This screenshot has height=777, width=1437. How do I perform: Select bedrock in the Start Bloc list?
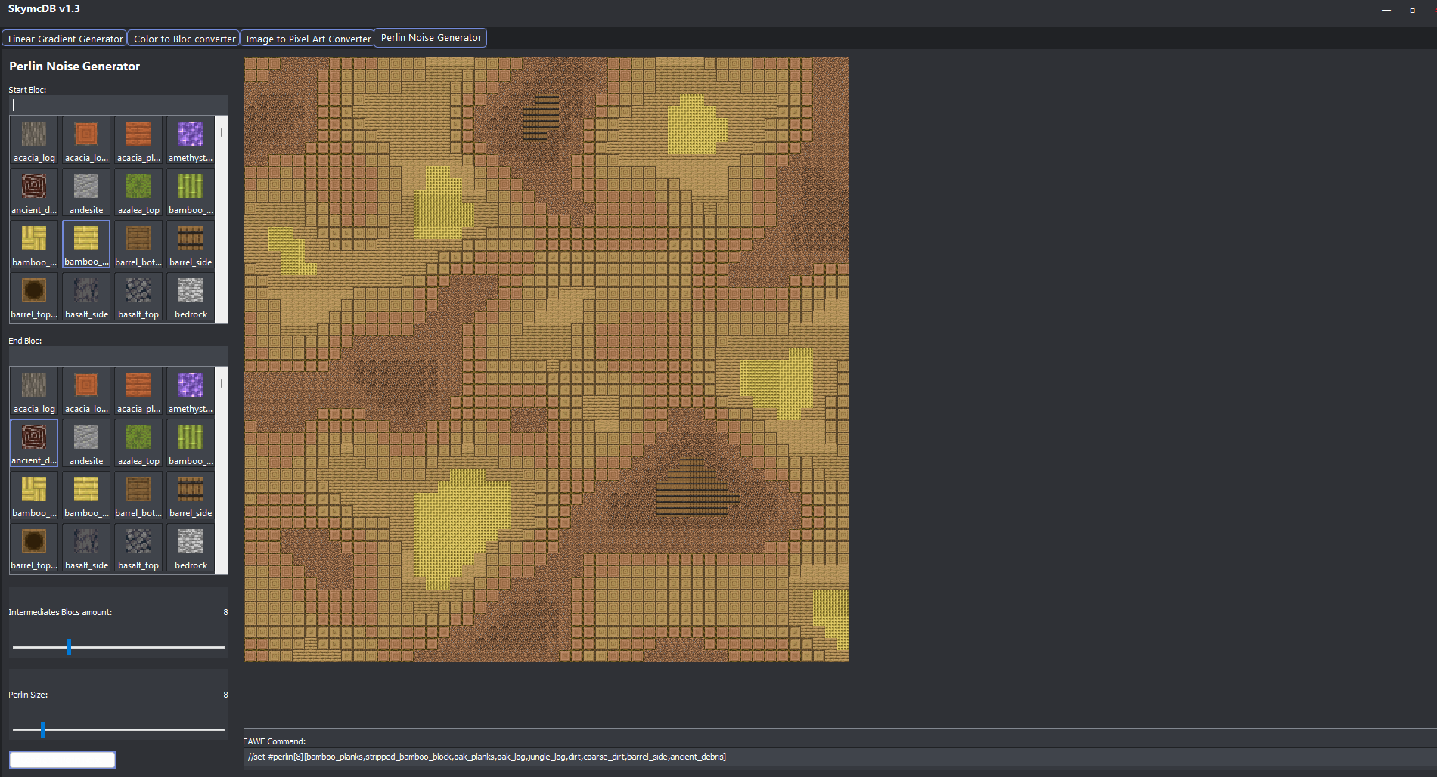pos(191,297)
